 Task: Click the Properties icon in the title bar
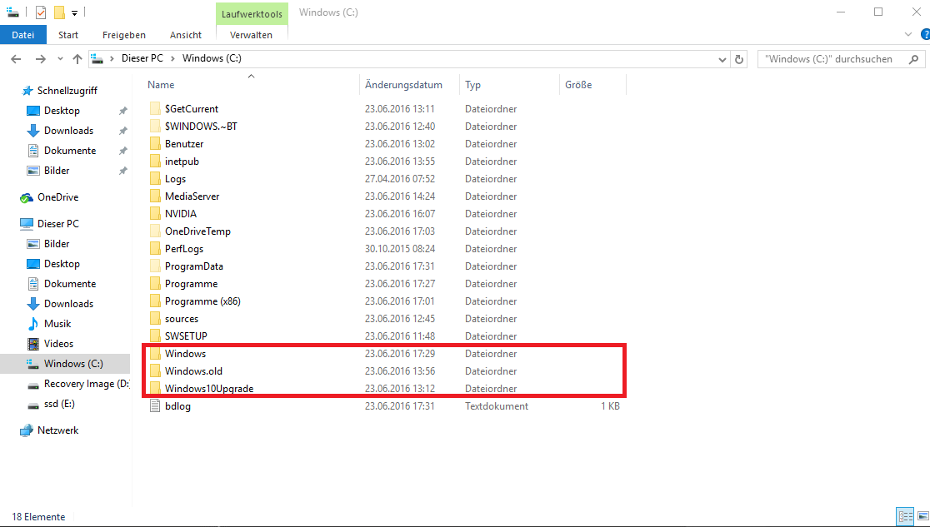(x=41, y=12)
